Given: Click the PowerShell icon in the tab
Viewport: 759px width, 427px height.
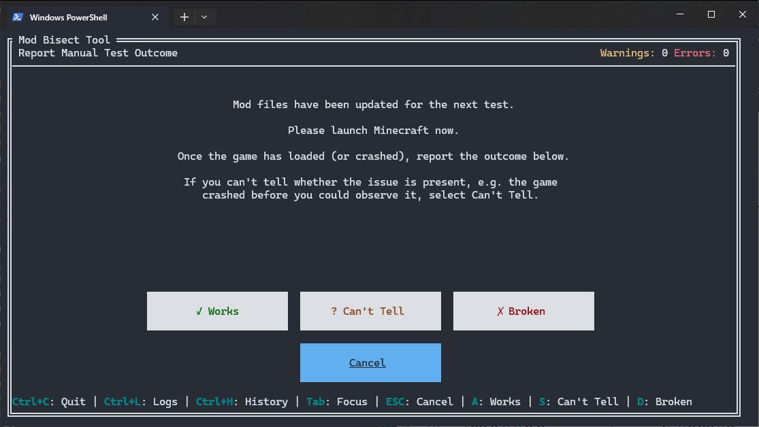Looking at the screenshot, I should 18,17.
